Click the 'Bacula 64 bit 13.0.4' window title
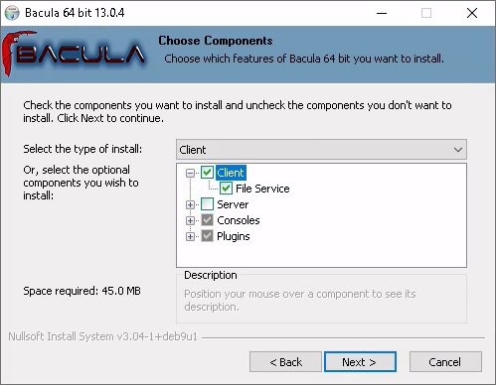Screen dimensions: 496x385 tap(75, 13)
